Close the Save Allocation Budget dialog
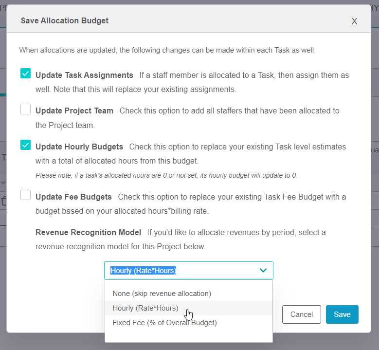Image resolution: width=379 pixels, height=350 pixels. 354,21
